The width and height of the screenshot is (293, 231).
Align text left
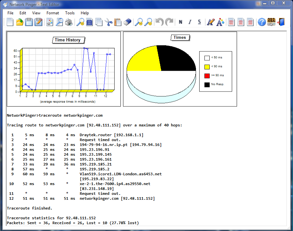pos(231,22)
